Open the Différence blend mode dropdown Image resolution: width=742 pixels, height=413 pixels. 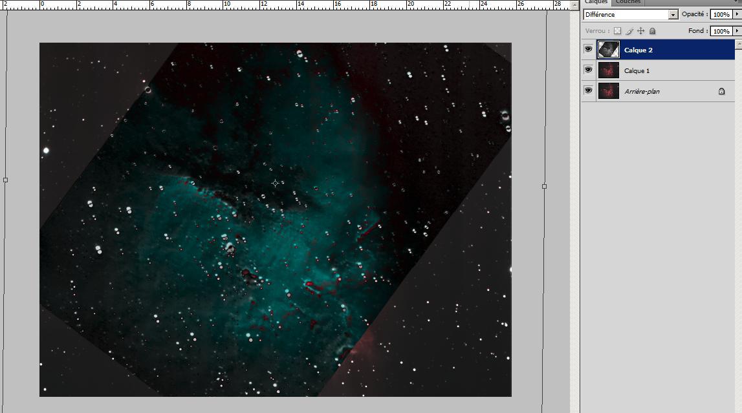630,15
